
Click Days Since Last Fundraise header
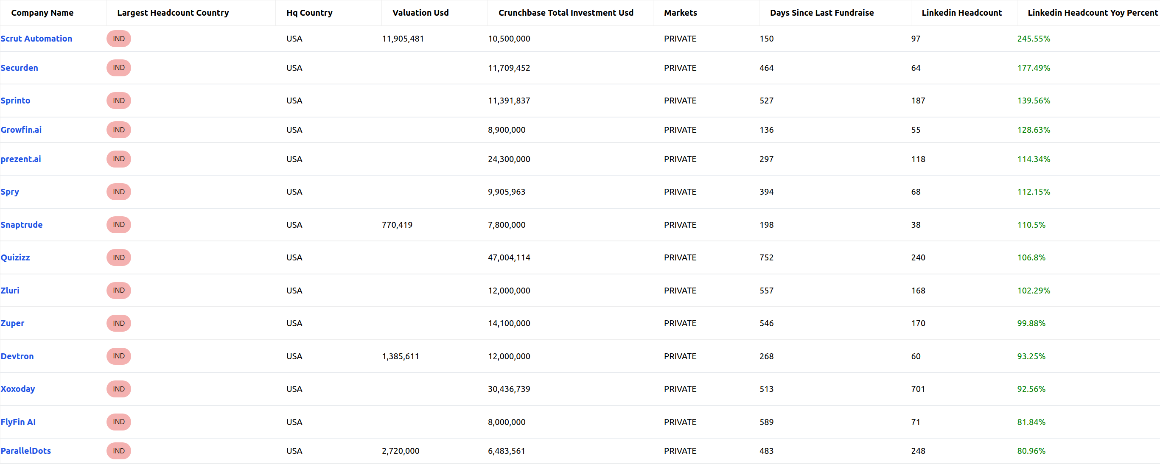point(822,13)
